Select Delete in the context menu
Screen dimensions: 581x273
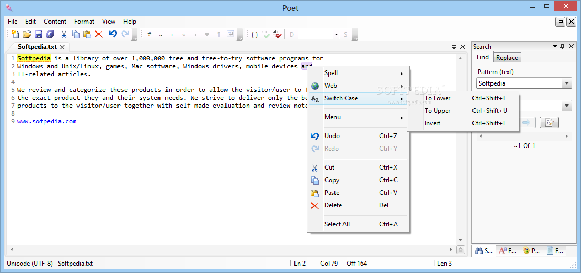358,205
